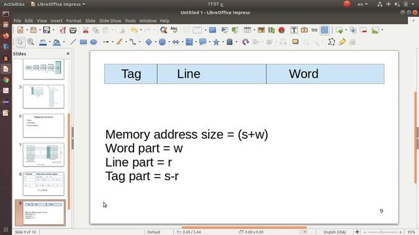Click English (USA) language in status bar

[x=335, y=232]
